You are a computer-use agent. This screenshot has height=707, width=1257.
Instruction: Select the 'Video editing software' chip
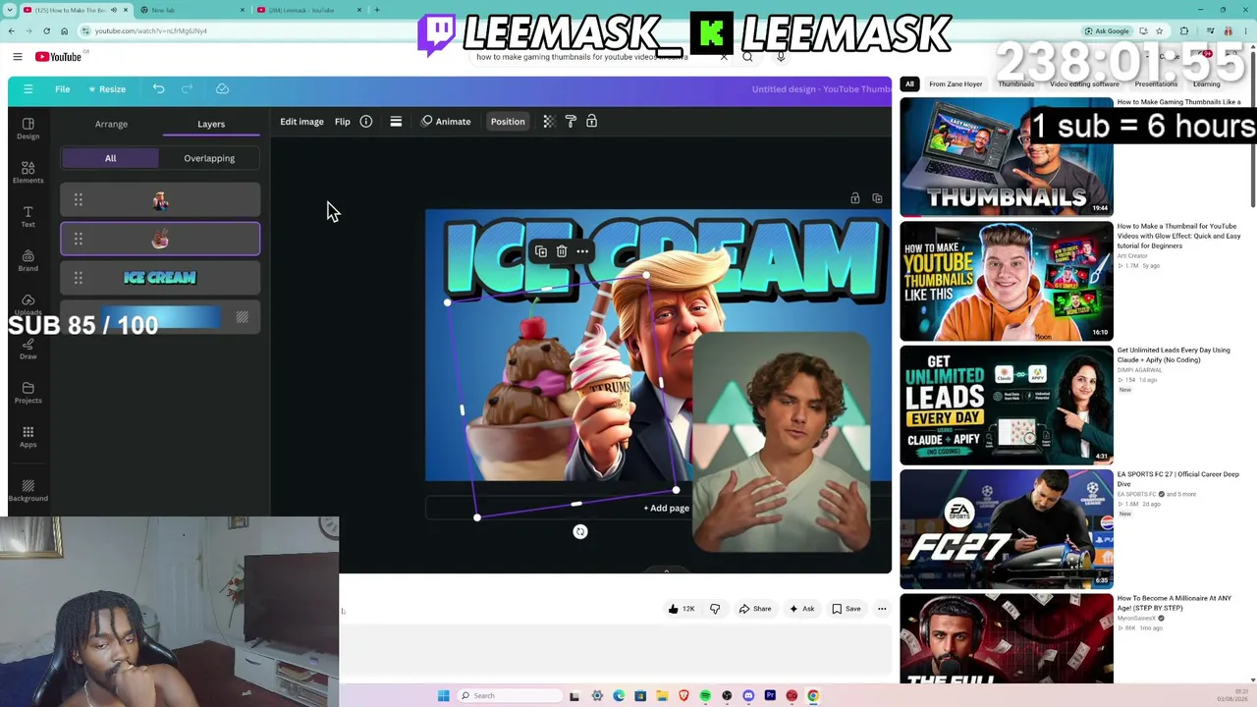[x=1084, y=84]
